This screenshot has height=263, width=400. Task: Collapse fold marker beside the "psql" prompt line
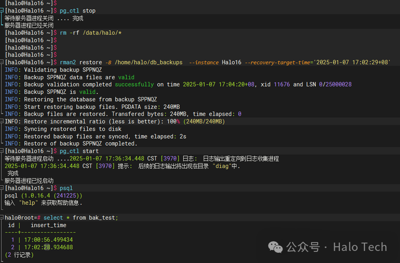2,188
